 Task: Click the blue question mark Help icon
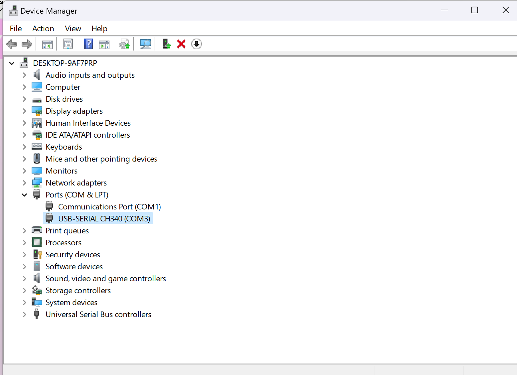point(88,44)
